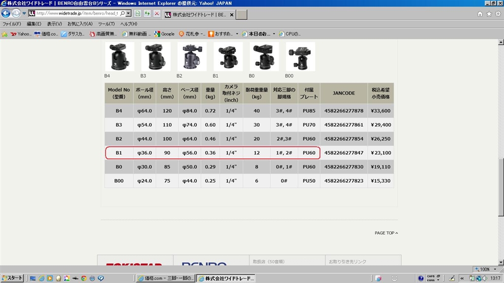Click the 株式会社ワイドトレード taskbar button

pyautogui.click(x=226, y=278)
